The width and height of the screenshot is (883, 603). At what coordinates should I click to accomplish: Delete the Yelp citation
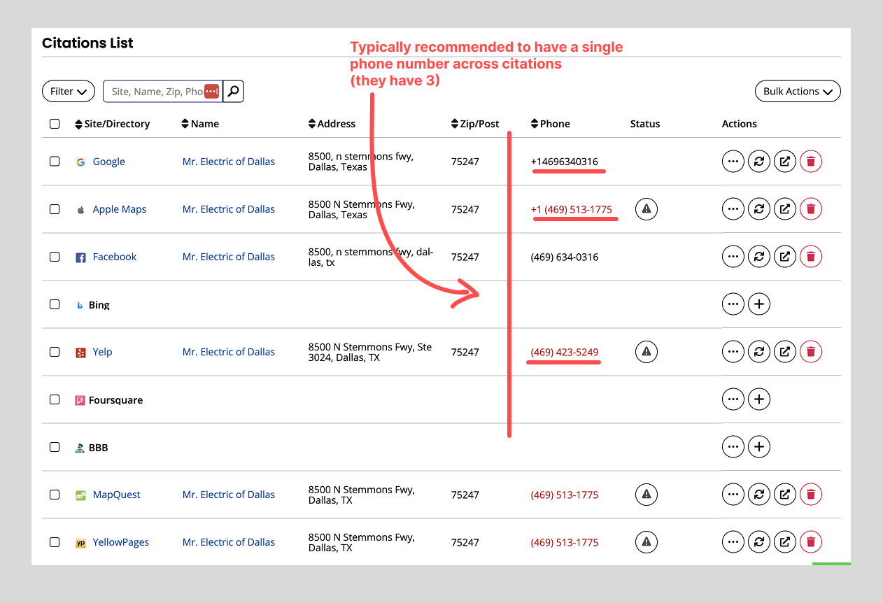811,352
